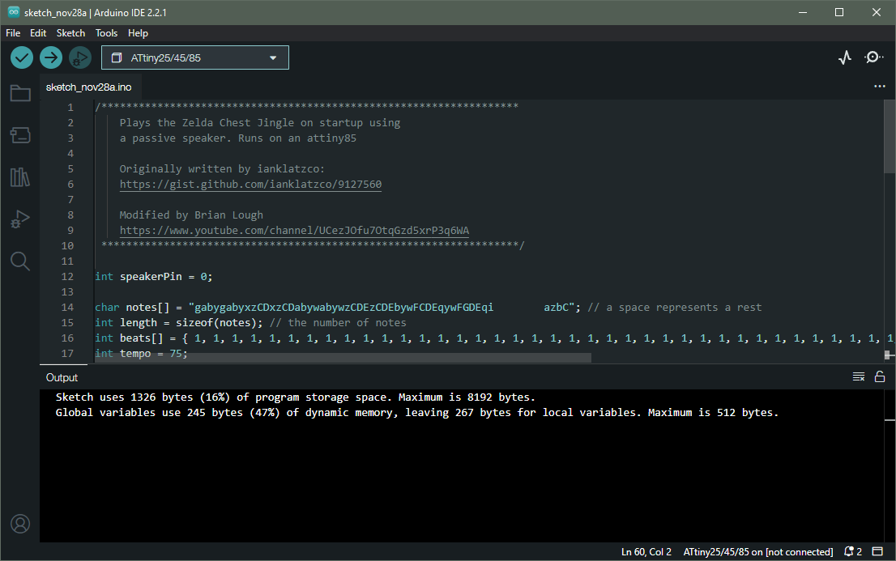This screenshot has width=896, height=561.
Task: Maximize the Arduino IDE window
Action: coord(839,12)
